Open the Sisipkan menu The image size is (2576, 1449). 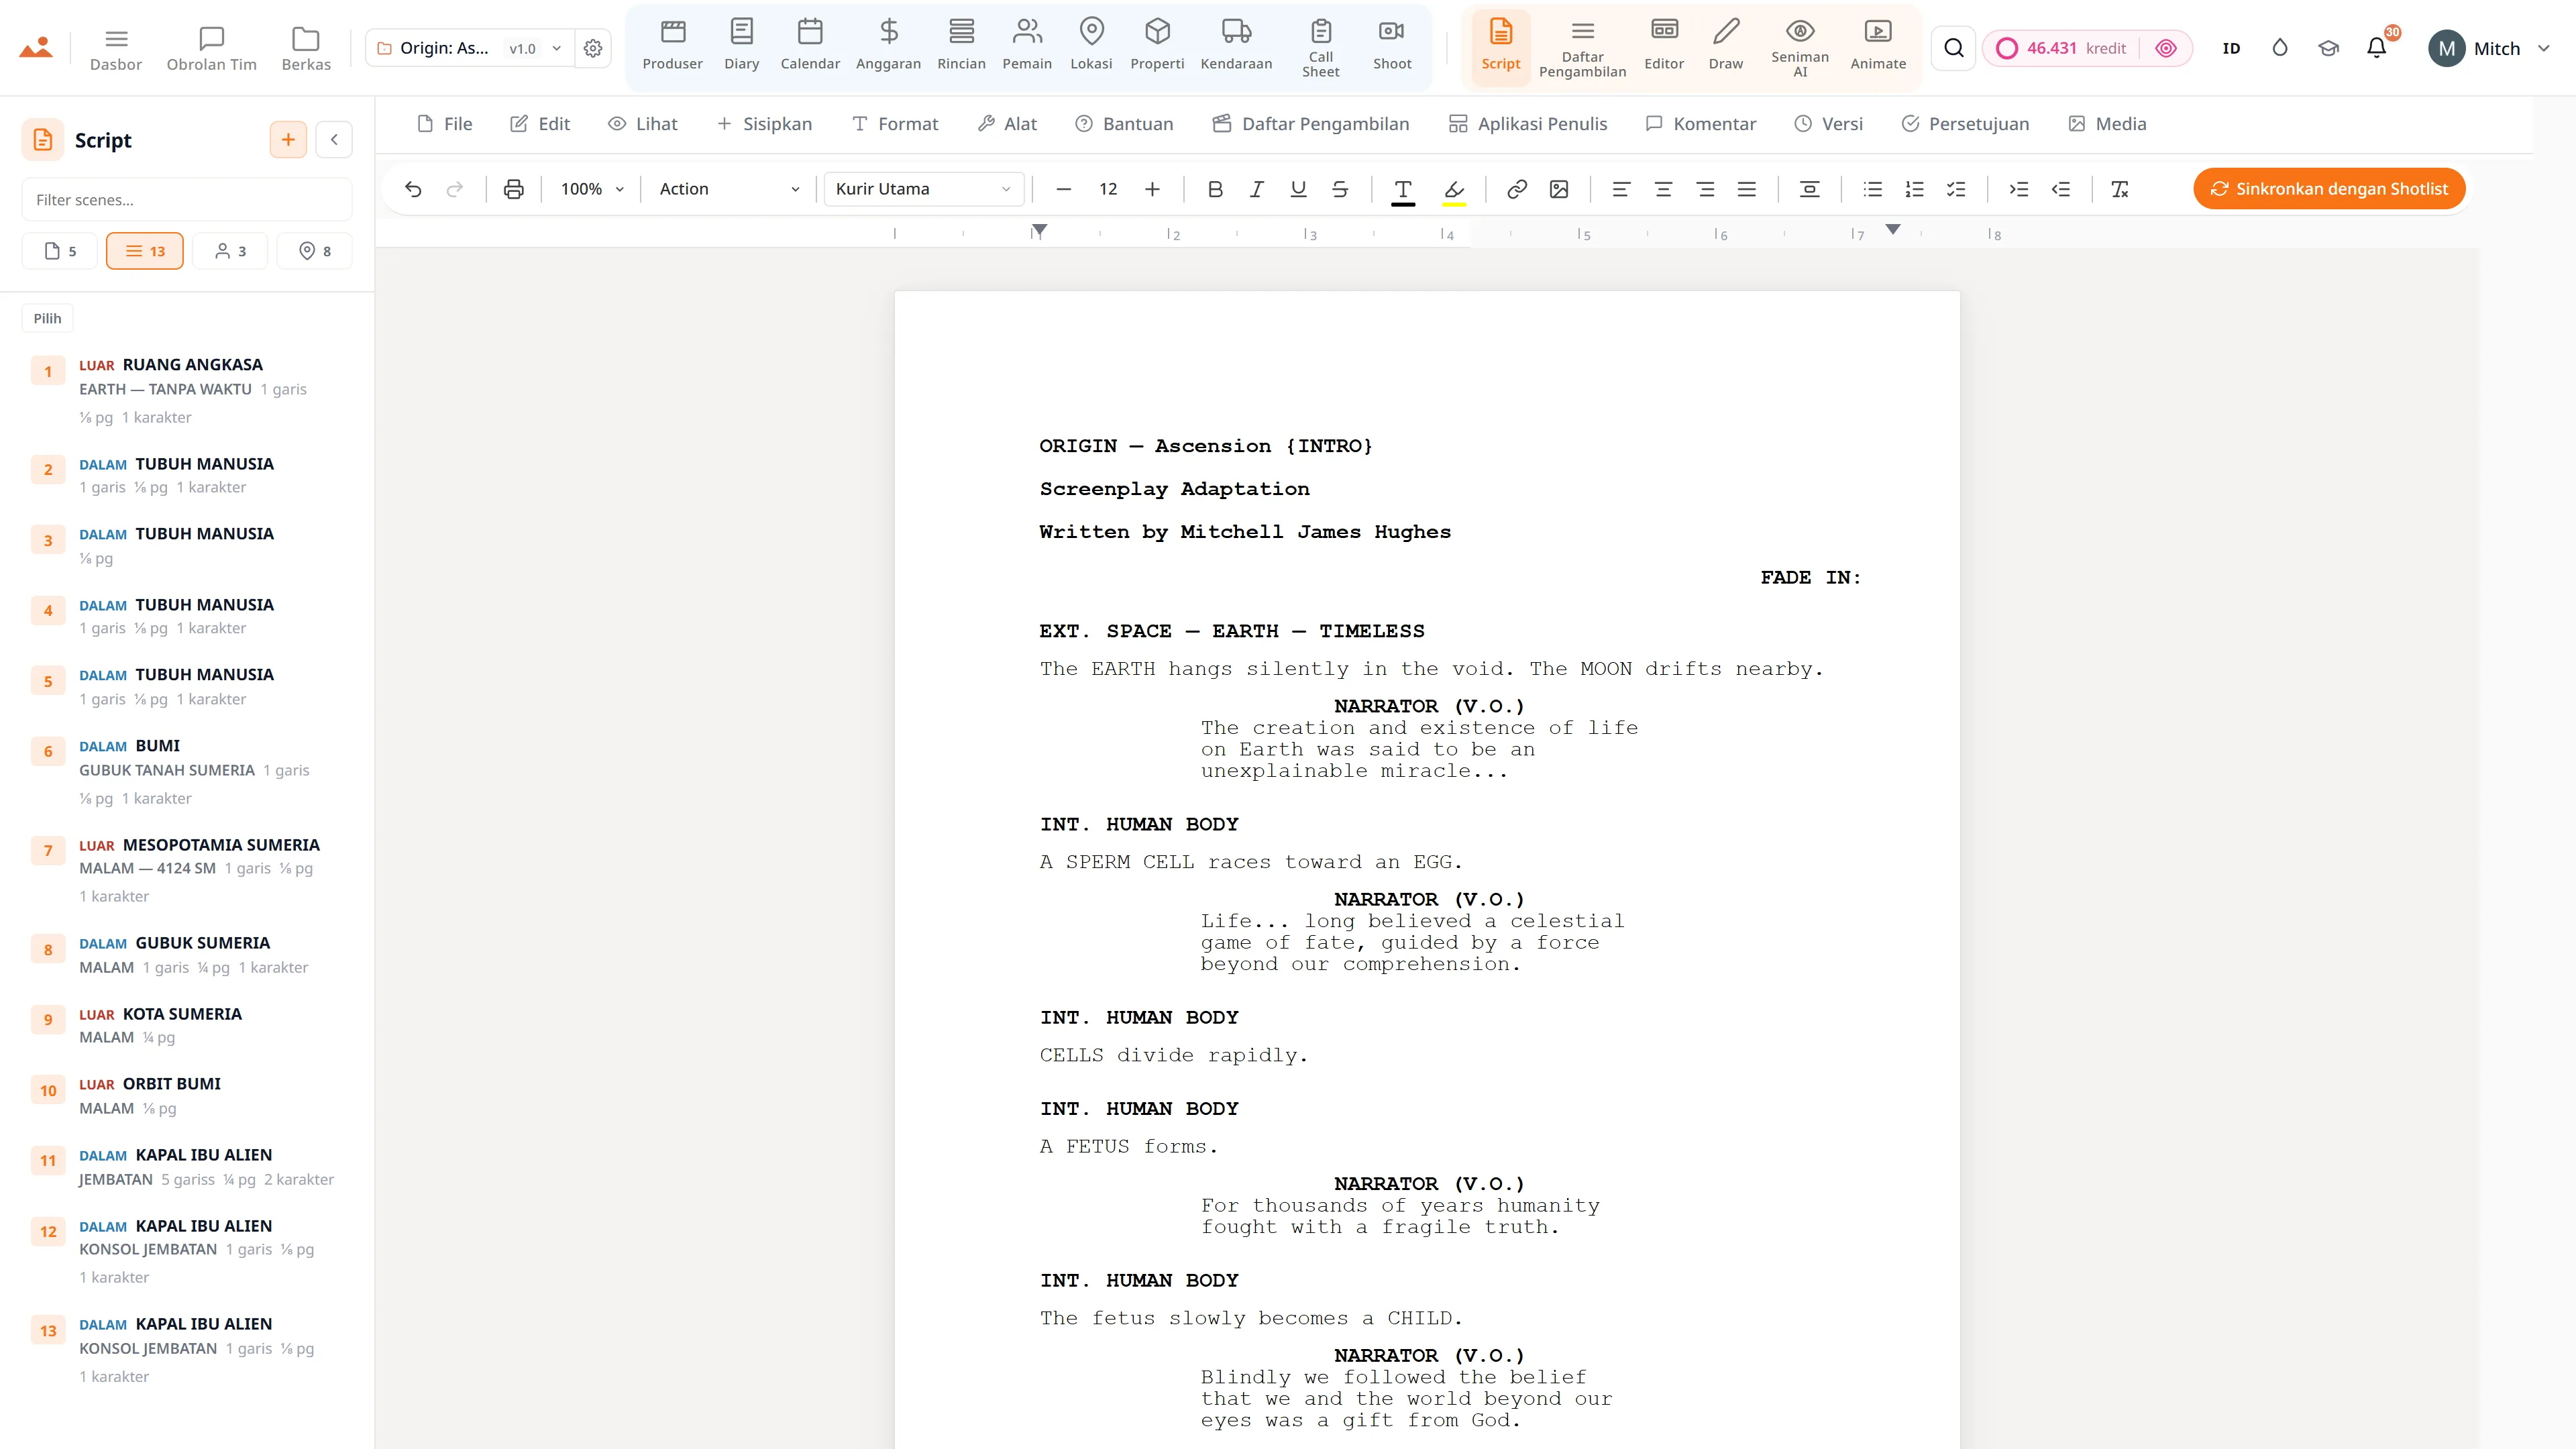click(x=764, y=124)
